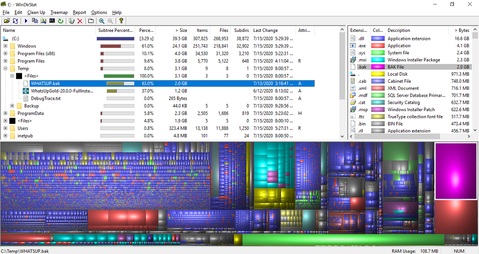Viewport: 479px width, 254px height.
Task: Click the .exe application file icon
Action: (353, 46)
